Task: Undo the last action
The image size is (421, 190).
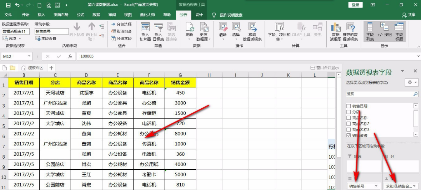Action: point(17,5)
